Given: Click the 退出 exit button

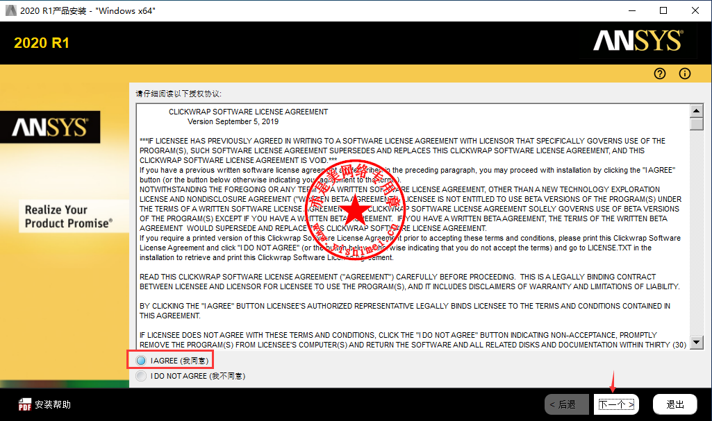Looking at the screenshot, I should tap(674, 404).
